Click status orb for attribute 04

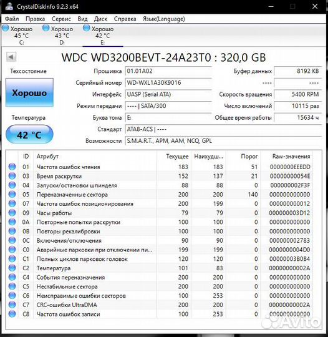pyautogui.click(x=12, y=185)
